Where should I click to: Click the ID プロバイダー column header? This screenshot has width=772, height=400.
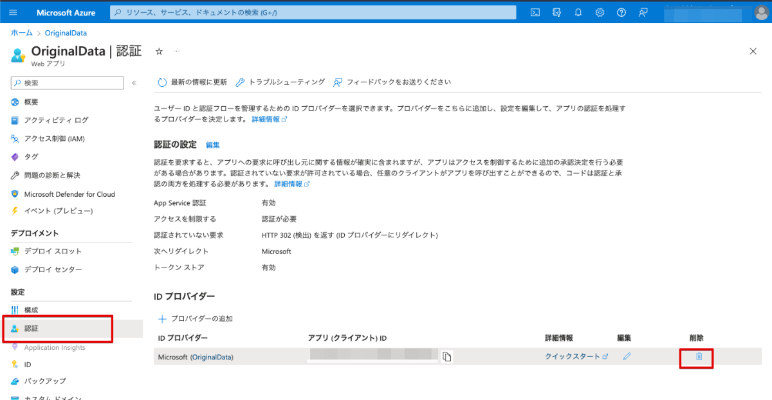183,338
